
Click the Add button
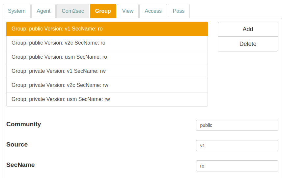pos(248,29)
